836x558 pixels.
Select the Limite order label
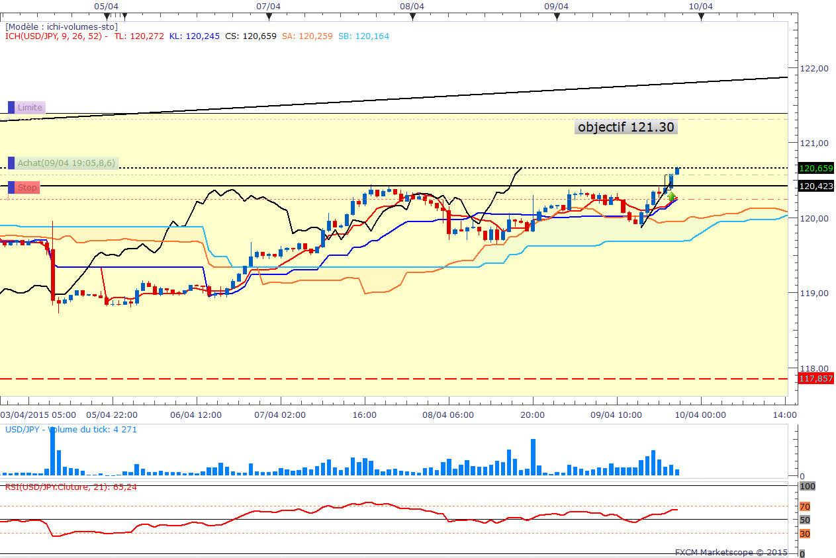[30, 107]
